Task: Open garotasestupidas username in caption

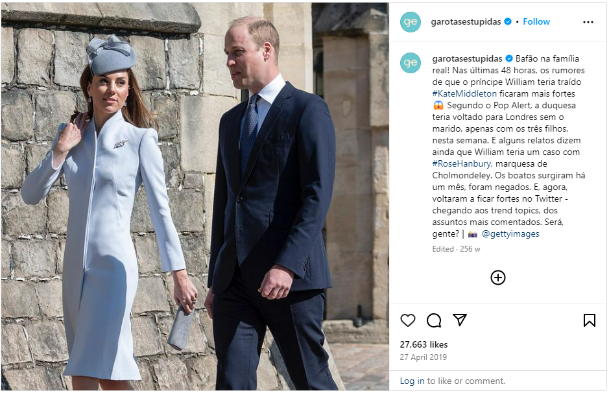Action: [x=467, y=58]
